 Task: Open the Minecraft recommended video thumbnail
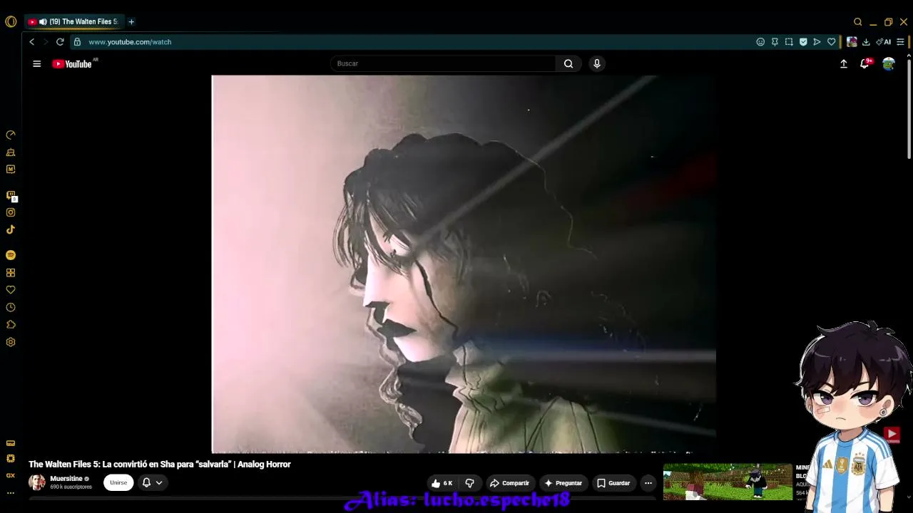(x=728, y=482)
